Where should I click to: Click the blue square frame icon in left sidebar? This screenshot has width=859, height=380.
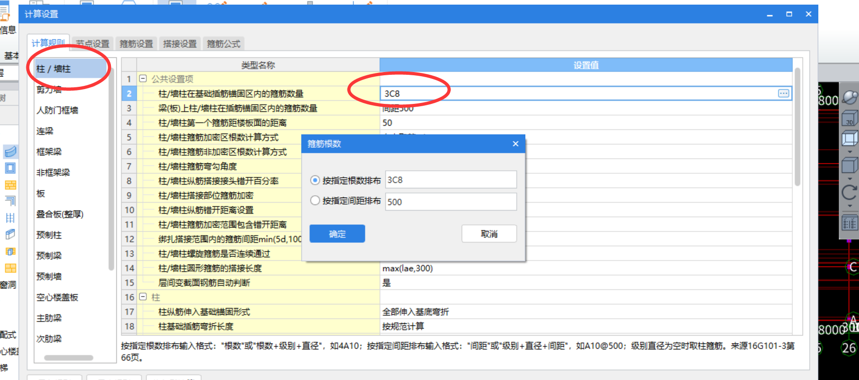pyautogui.click(x=10, y=168)
